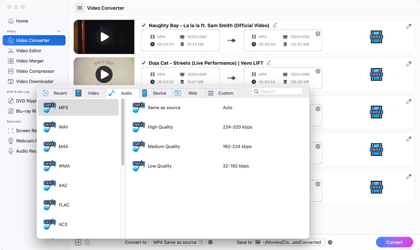420x250 pixels.
Task: Switch to the Recent format tab
Action: pos(56,93)
